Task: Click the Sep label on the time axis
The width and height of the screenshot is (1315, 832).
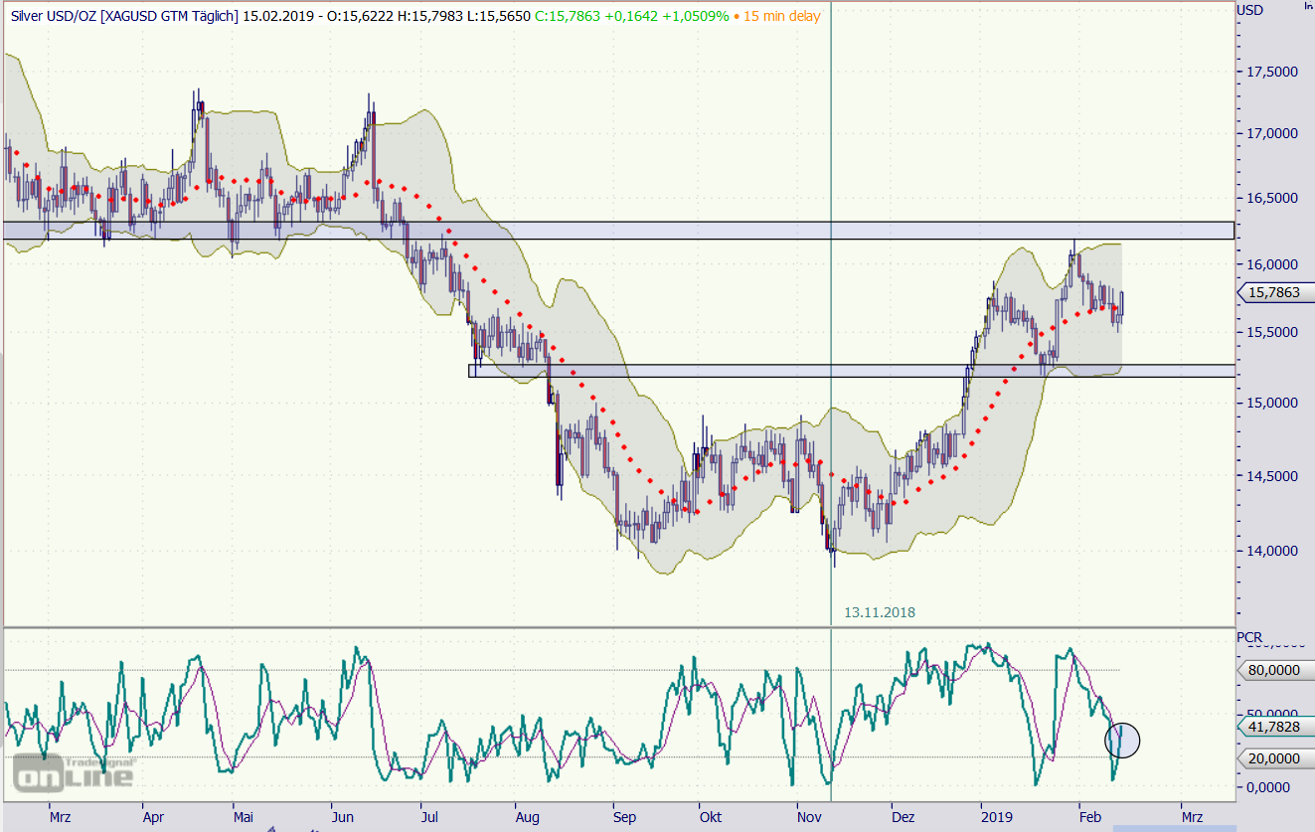Action: (624, 816)
